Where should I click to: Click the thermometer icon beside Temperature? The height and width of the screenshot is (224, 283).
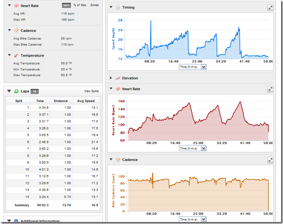coord(15,55)
